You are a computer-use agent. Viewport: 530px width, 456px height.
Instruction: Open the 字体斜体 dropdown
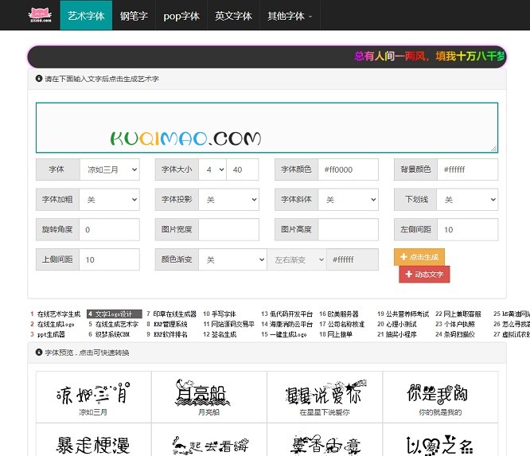click(348, 200)
